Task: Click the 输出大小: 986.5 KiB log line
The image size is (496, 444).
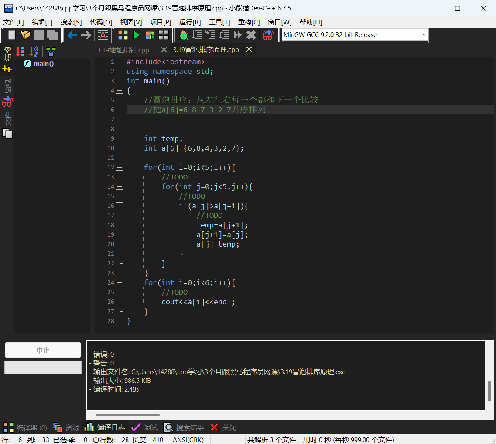Action: [x=120, y=380]
